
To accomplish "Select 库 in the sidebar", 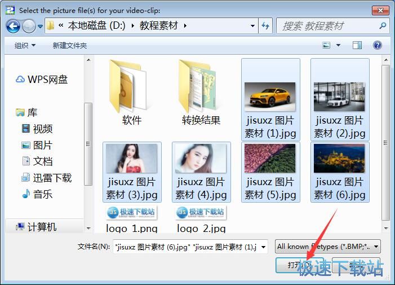I will 26,112.
